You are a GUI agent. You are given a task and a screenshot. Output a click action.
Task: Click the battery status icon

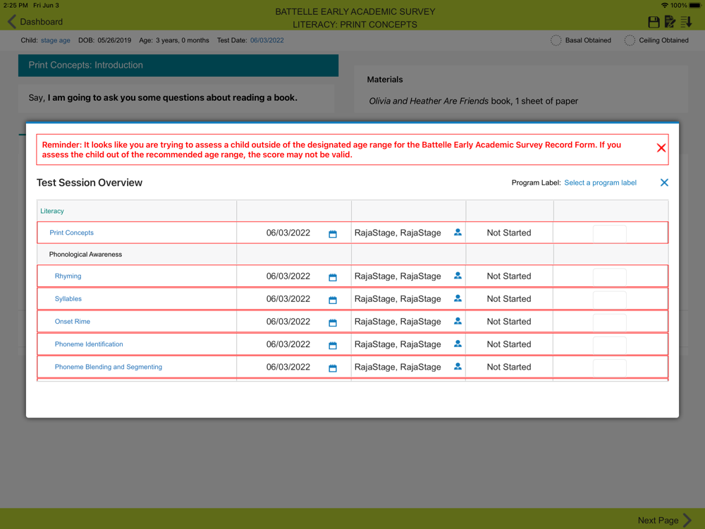(x=695, y=6)
